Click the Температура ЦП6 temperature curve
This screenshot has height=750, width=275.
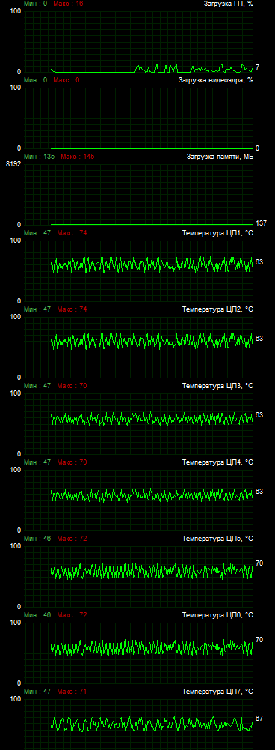click(152, 647)
